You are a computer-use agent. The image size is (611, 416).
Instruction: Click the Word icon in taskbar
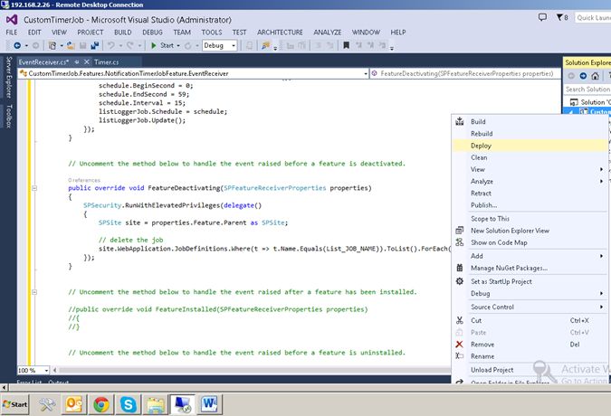coord(207,402)
